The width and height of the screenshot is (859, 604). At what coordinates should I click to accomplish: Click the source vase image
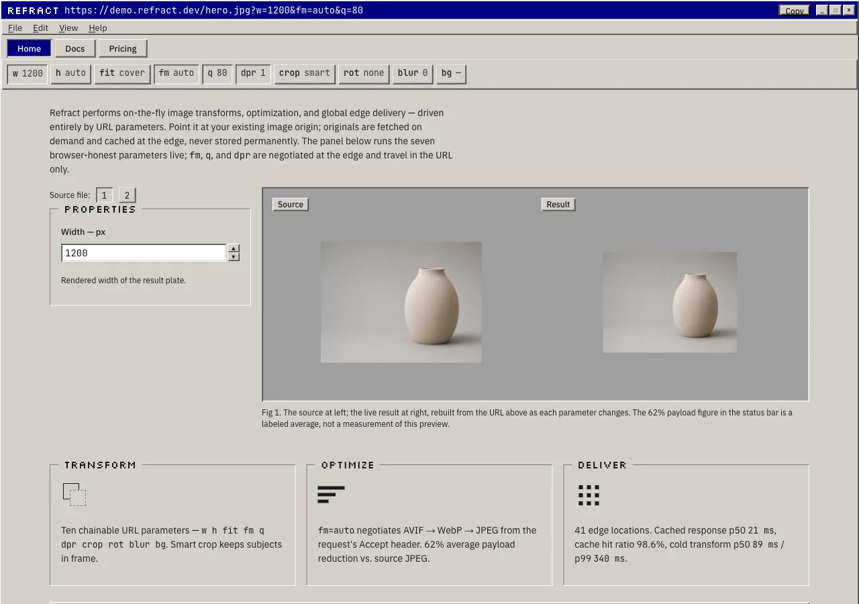click(x=401, y=302)
